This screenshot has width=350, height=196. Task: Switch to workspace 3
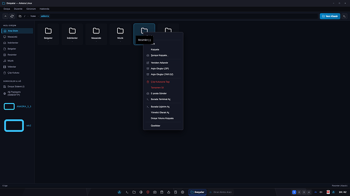(x=304, y=192)
